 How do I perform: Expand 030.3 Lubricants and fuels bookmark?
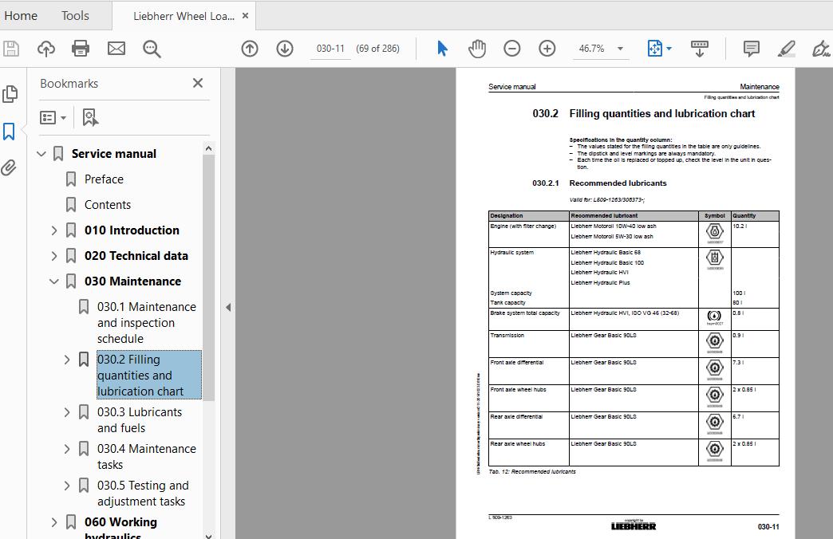pyautogui.click(x=67, y=412)
